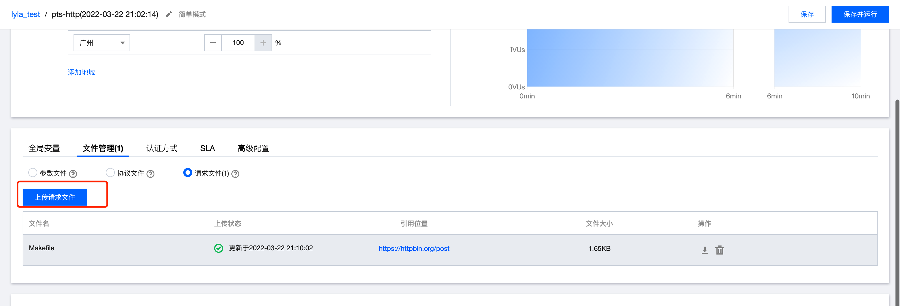Image resolution: width=900 pixels, height=306 pixels.
Task: Select the 参数文件 radio button
Action: [x=33, y=173]
